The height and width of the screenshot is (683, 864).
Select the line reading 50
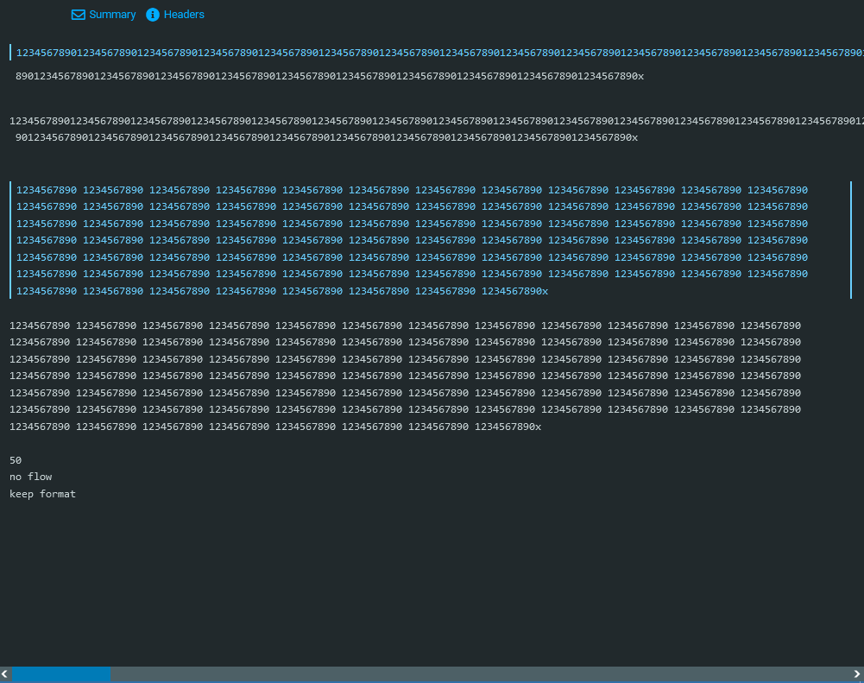(x=15, y=459)
